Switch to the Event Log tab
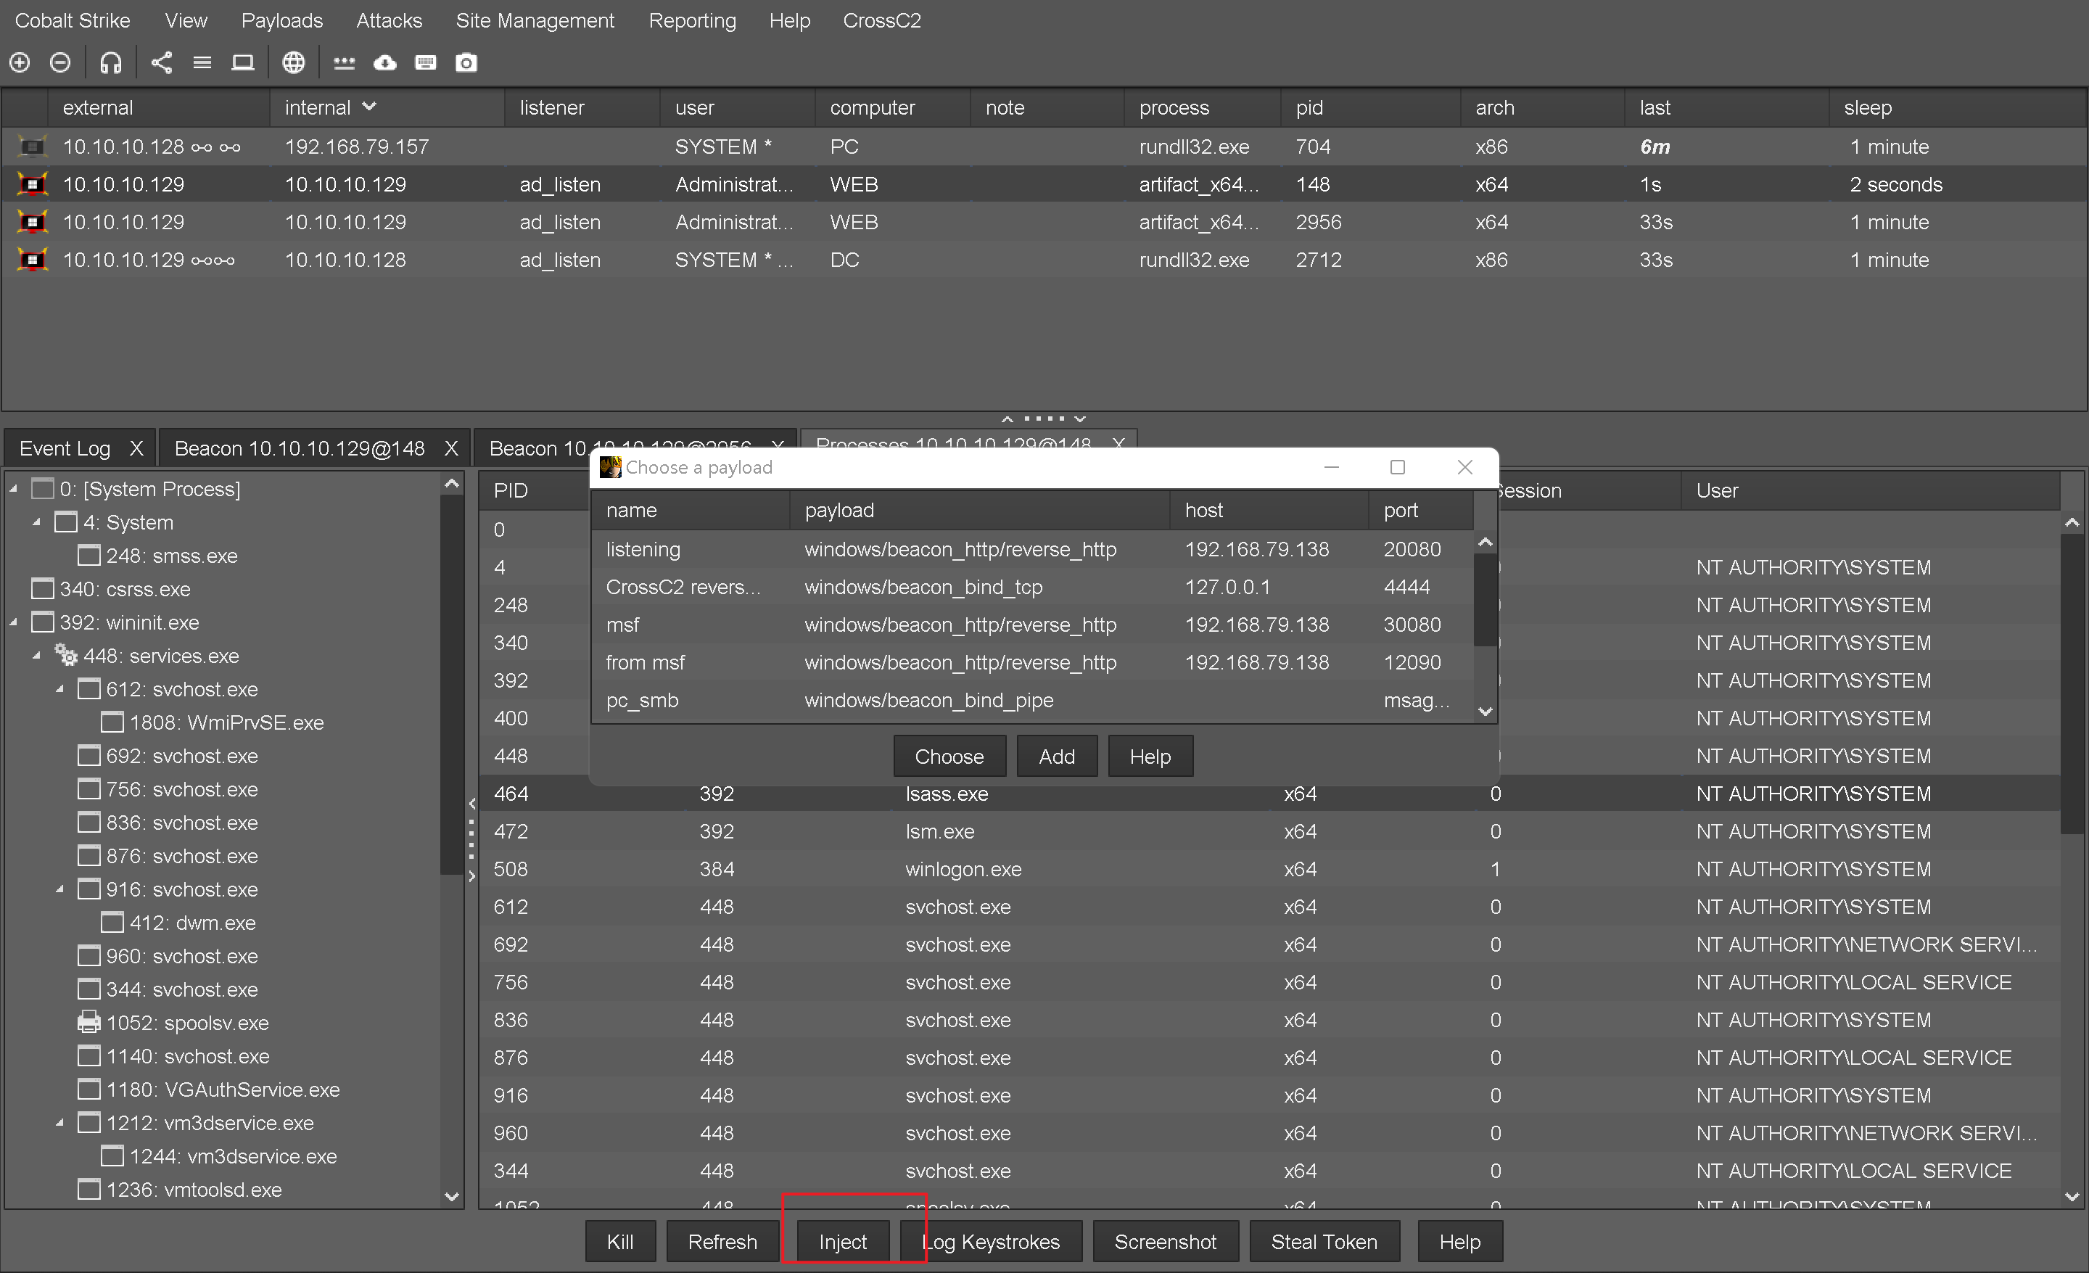The height and width of the screenshot is (1273, 2089). (65, 448)
